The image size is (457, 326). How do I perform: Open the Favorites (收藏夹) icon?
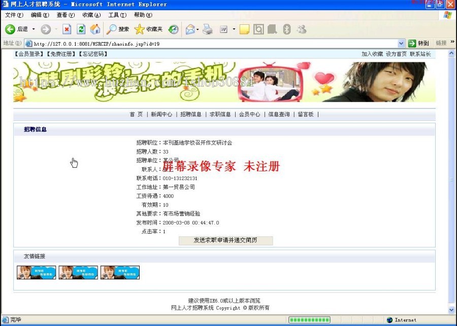click(138, 29)
